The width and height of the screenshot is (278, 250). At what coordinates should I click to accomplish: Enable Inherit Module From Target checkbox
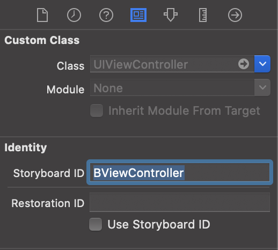[97, 111]
